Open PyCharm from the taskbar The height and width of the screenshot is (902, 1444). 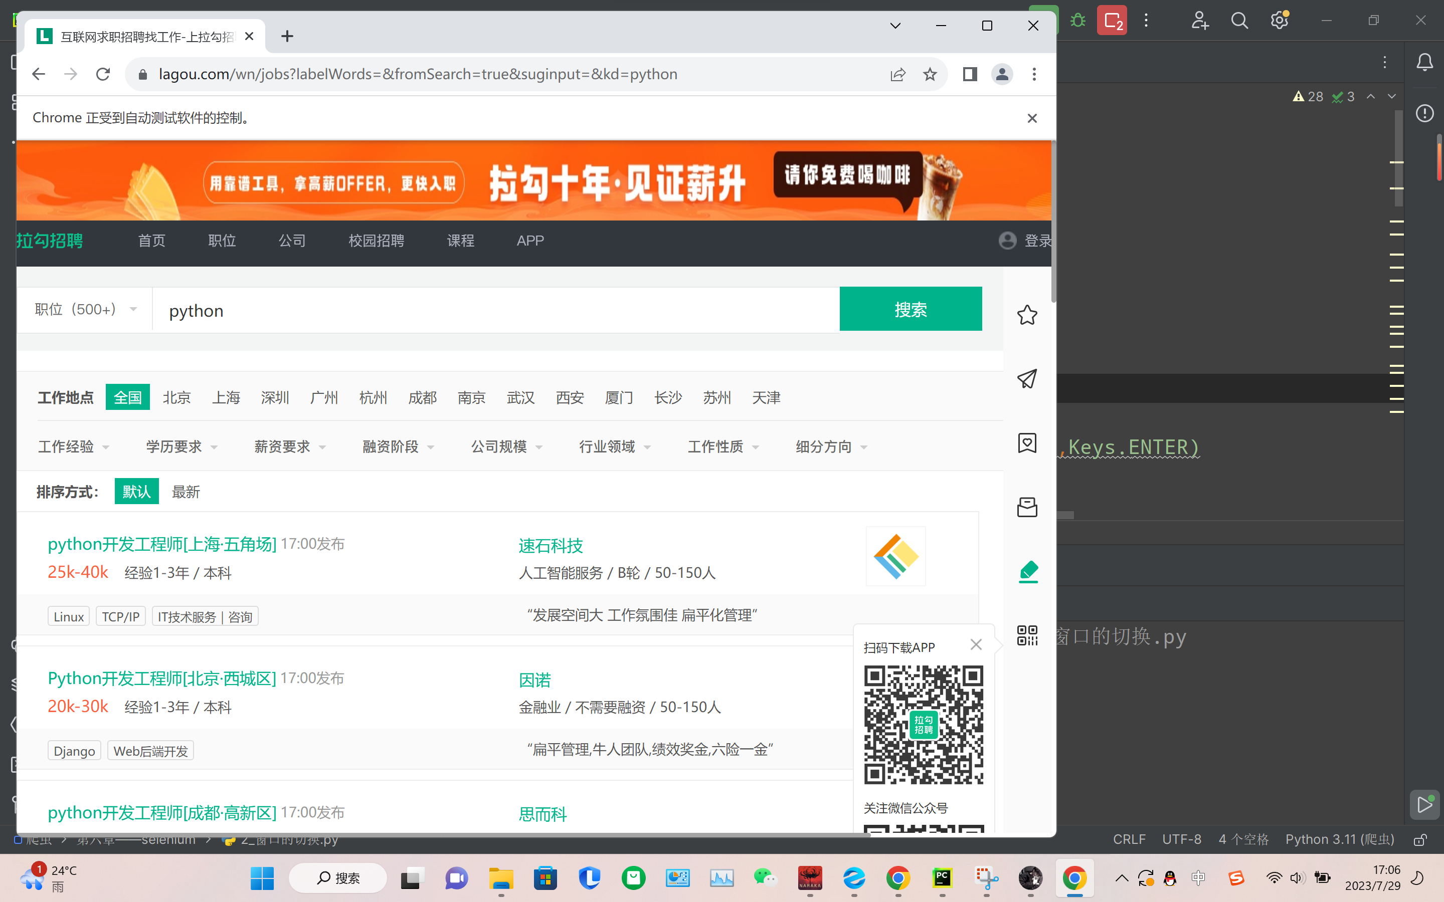click(x=942, y=877)
